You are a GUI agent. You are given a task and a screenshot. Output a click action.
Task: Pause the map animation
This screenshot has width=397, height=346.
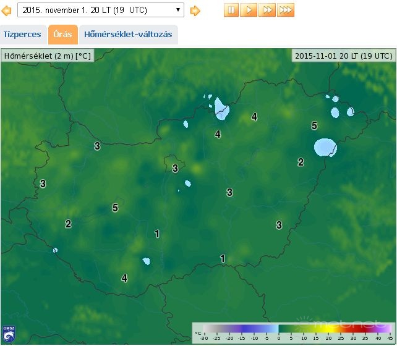[x=231, y=10]
